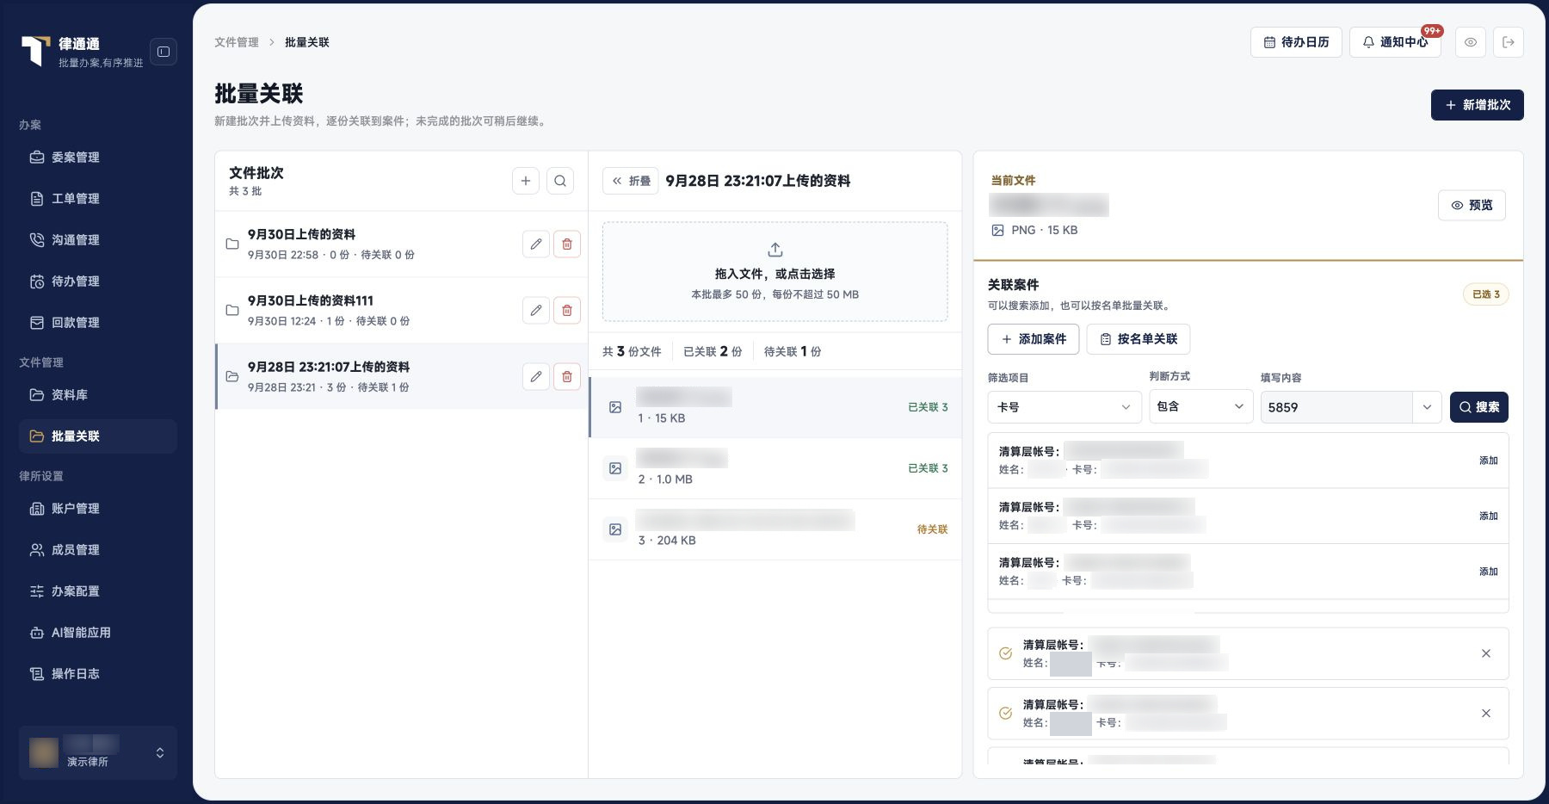Open 待办管理 in the sidebar

[x=98, y=281]
